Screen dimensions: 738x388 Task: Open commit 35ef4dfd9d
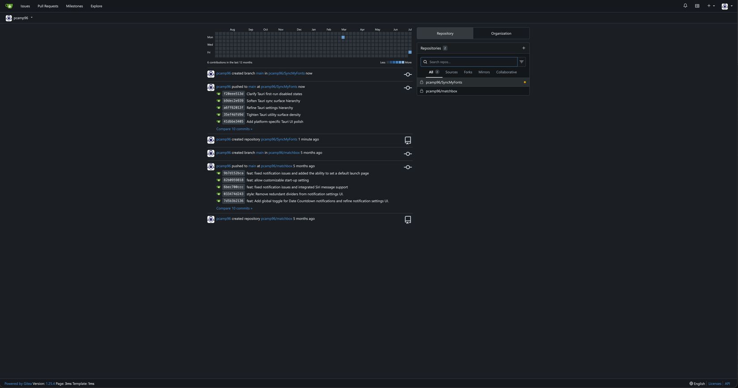click(x=233, y=115)
